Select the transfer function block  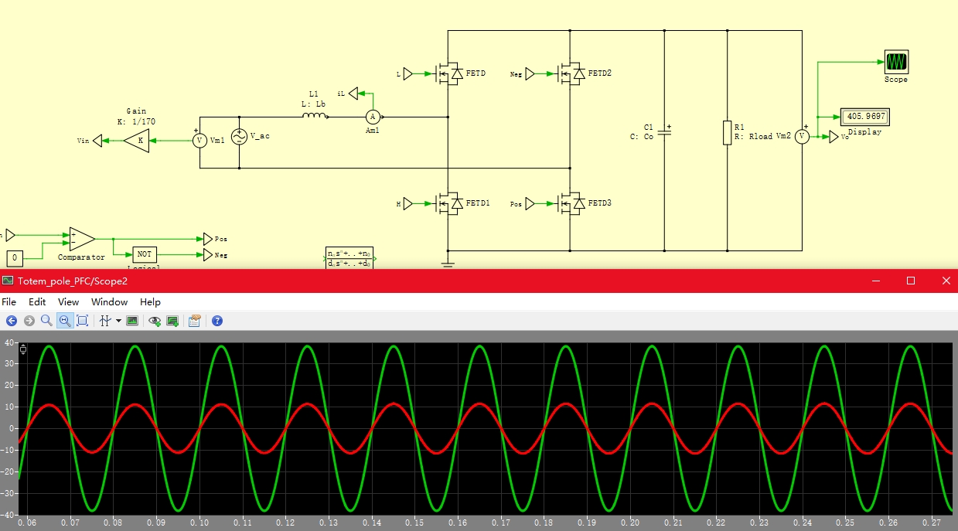pyautogui.click(x=349, y=258)
